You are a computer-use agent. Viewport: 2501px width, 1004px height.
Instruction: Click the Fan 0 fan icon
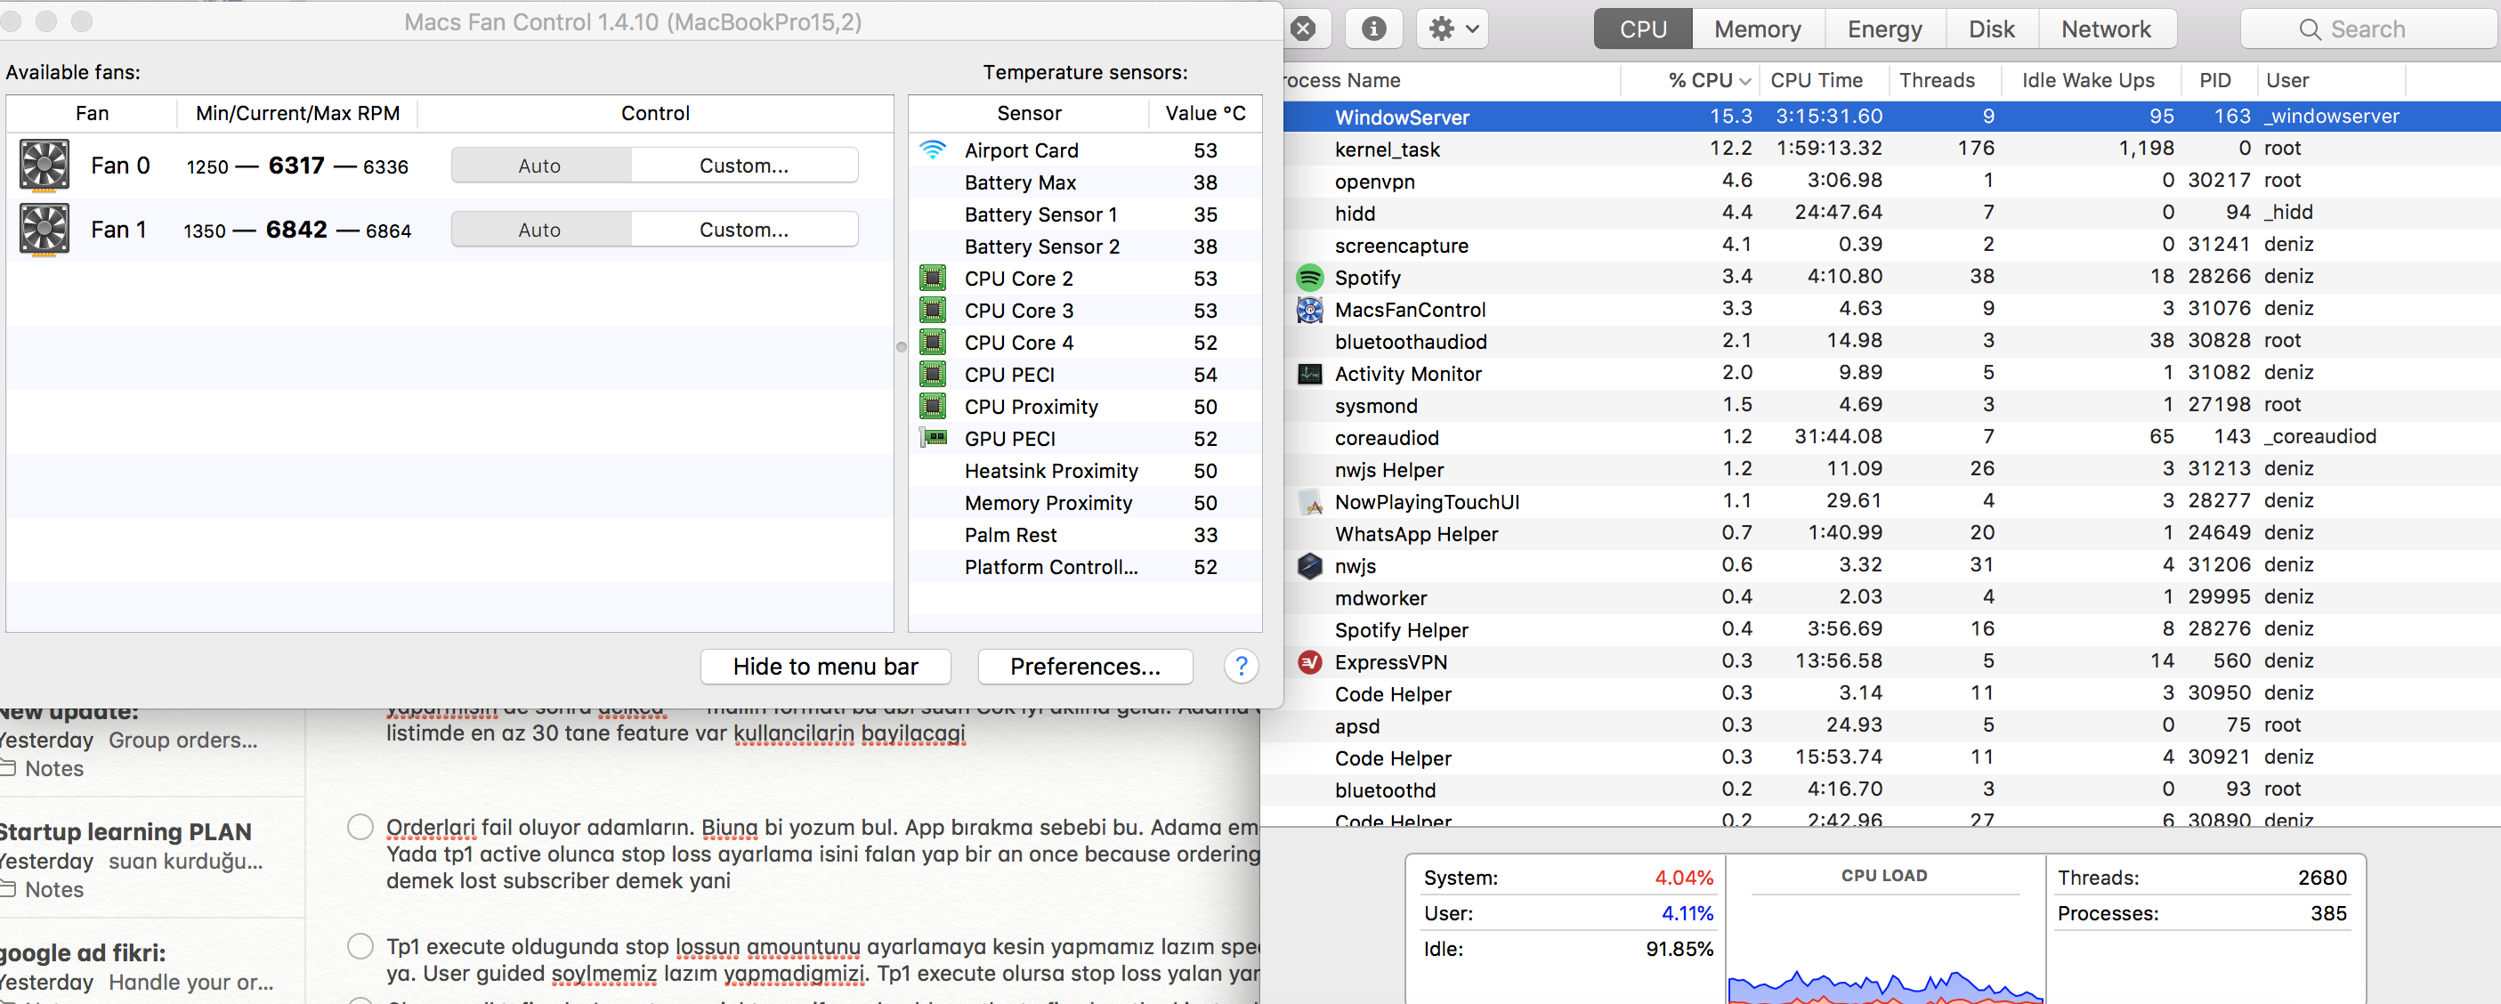(x=45, y=165)
